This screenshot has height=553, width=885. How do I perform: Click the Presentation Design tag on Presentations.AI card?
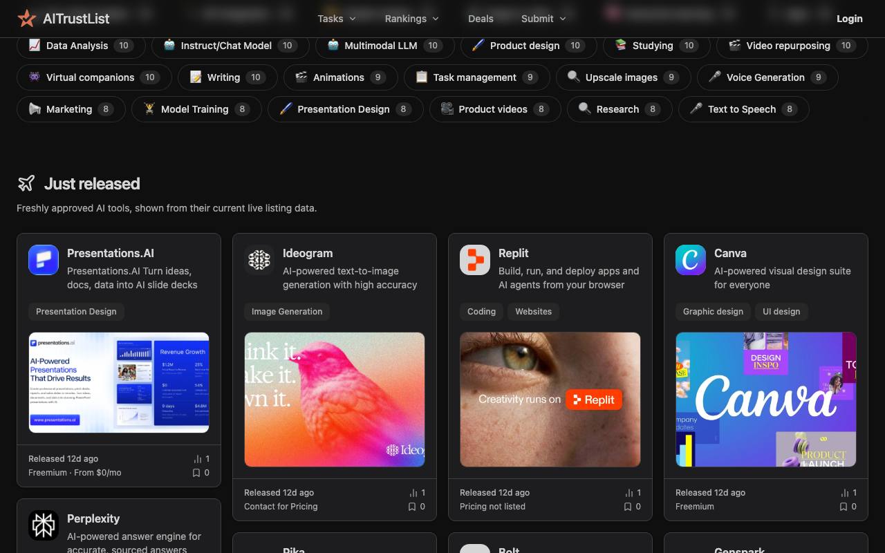point(76,312)
